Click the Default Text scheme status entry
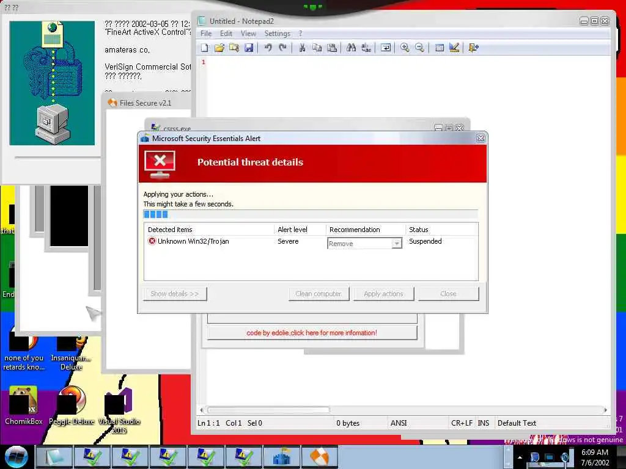This screenshot has height=469, width=626. pyautogui.click(x=517, y=423)
